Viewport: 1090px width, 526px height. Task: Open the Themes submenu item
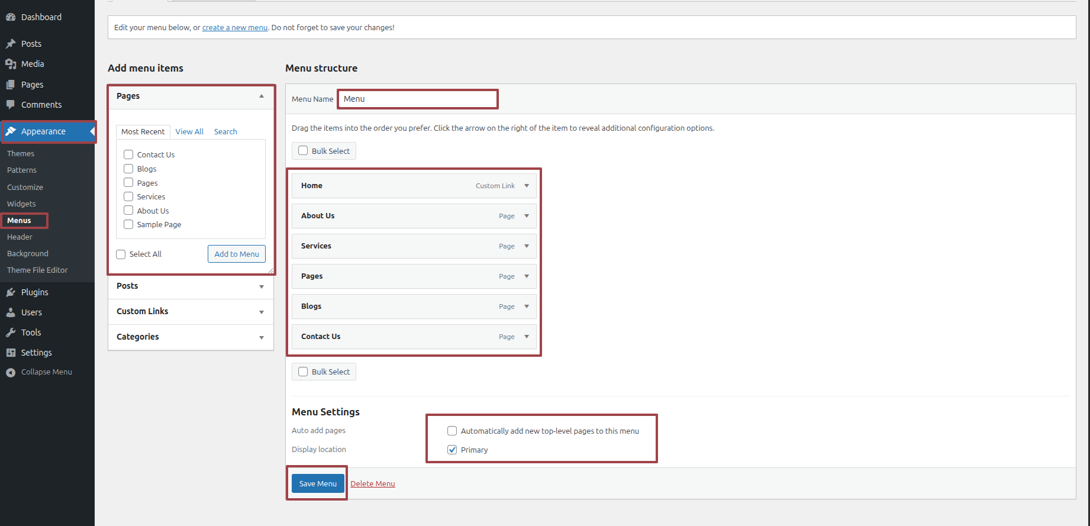click(x=21, y=153)
